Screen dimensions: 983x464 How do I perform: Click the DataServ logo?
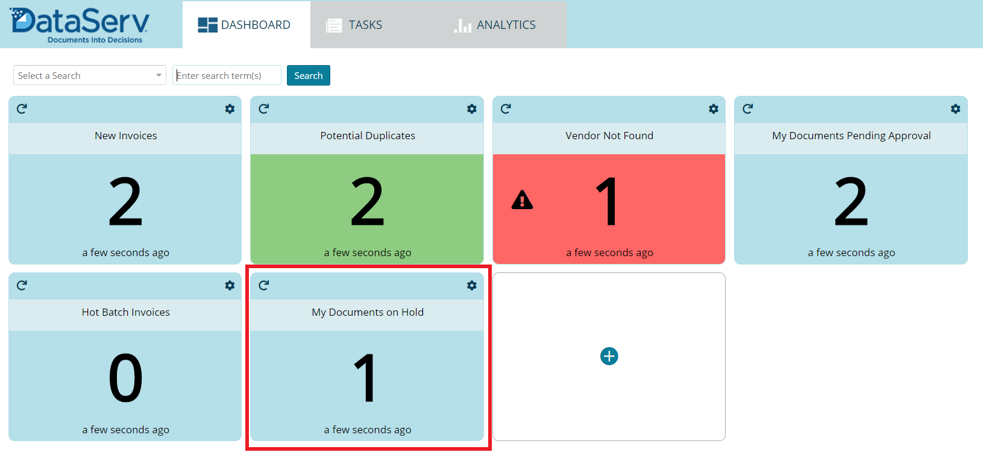[x=80, y=24]
